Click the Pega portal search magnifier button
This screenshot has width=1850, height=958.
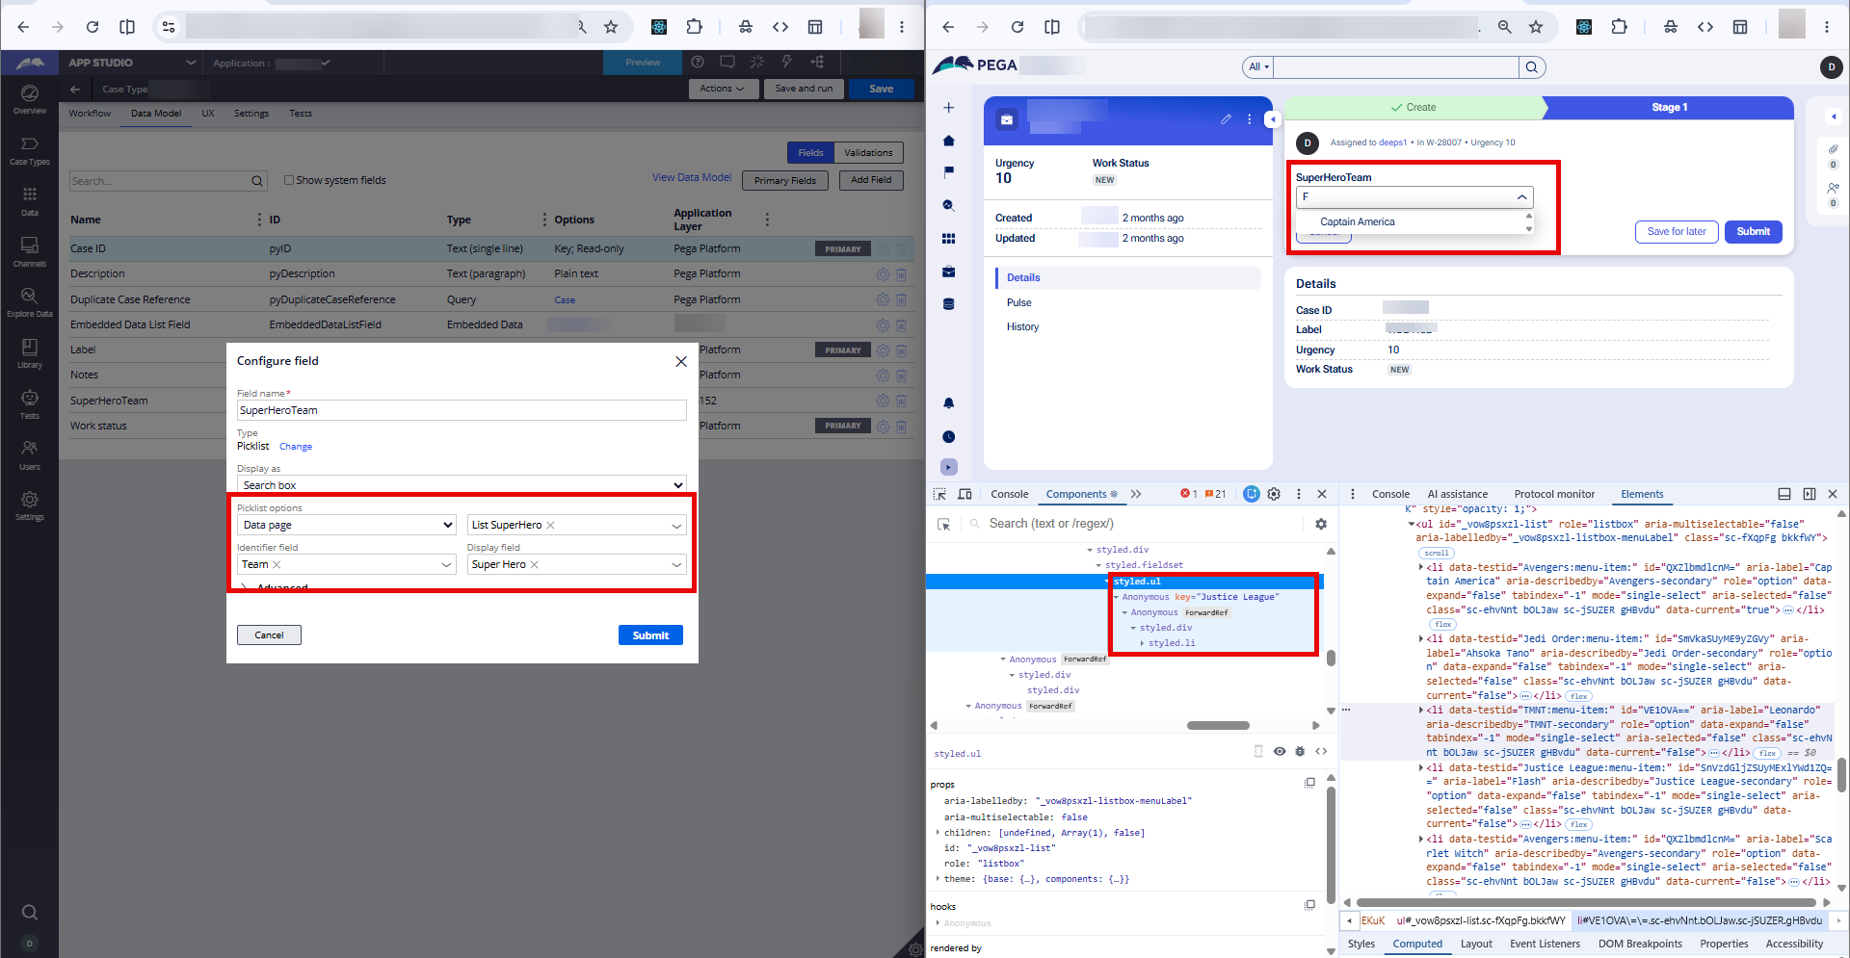coord(1531,67)
